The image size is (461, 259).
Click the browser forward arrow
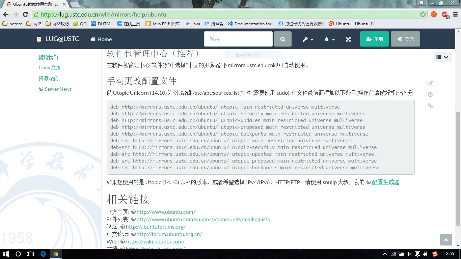(16, 15)
